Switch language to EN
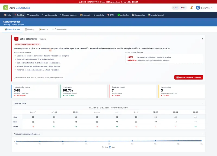Screen dimensions: 217x156 183,8
